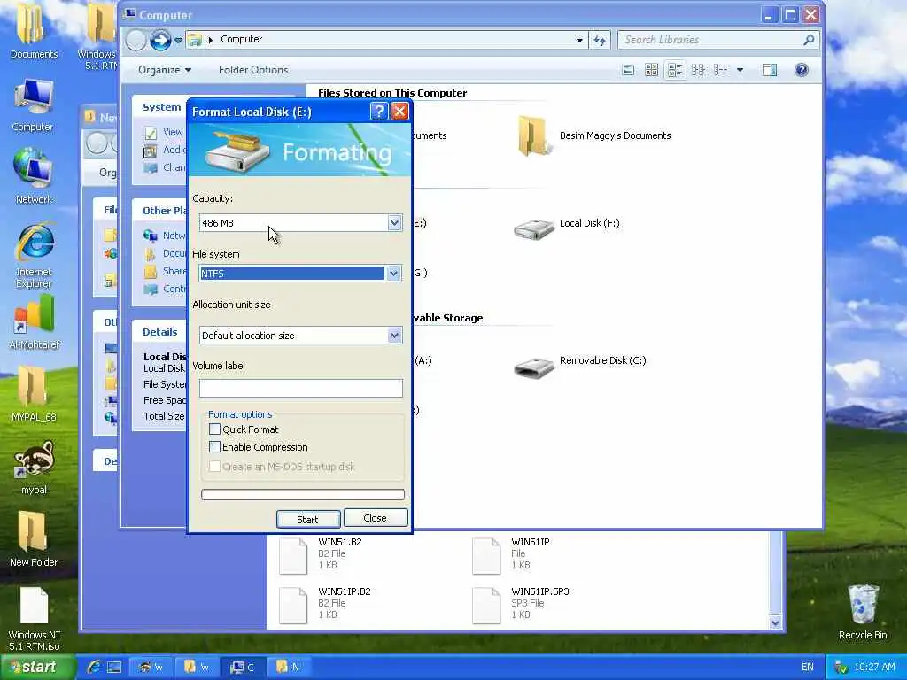Click the View link in System Tasks panel
The height and width of the screenshot is (680, 907).
tap(173, 132)
